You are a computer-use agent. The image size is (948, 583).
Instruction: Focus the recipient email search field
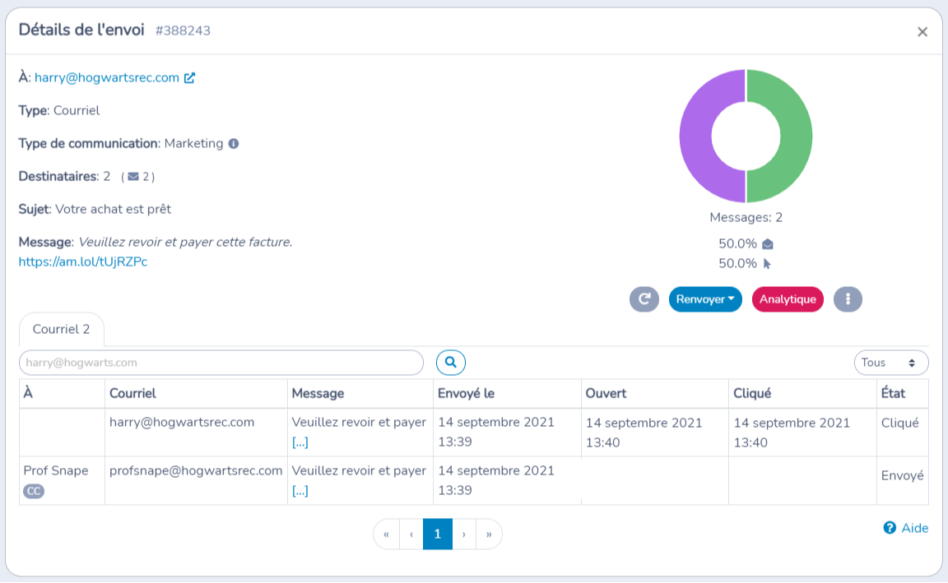tap(221, 363)
